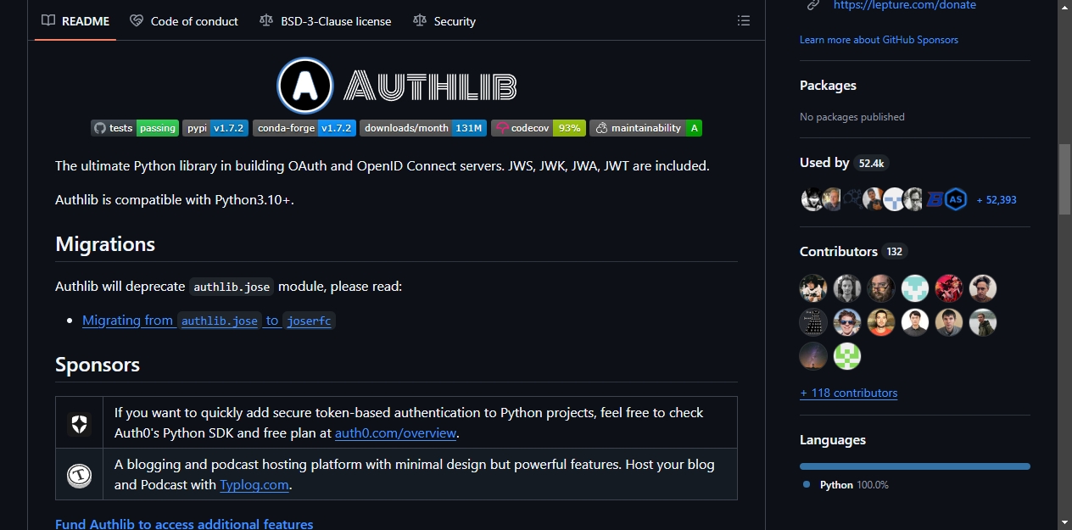This screenshot has height=530, width=1072.
Task: Open the Used by 52.4k heading
Action: coord(844,163)
